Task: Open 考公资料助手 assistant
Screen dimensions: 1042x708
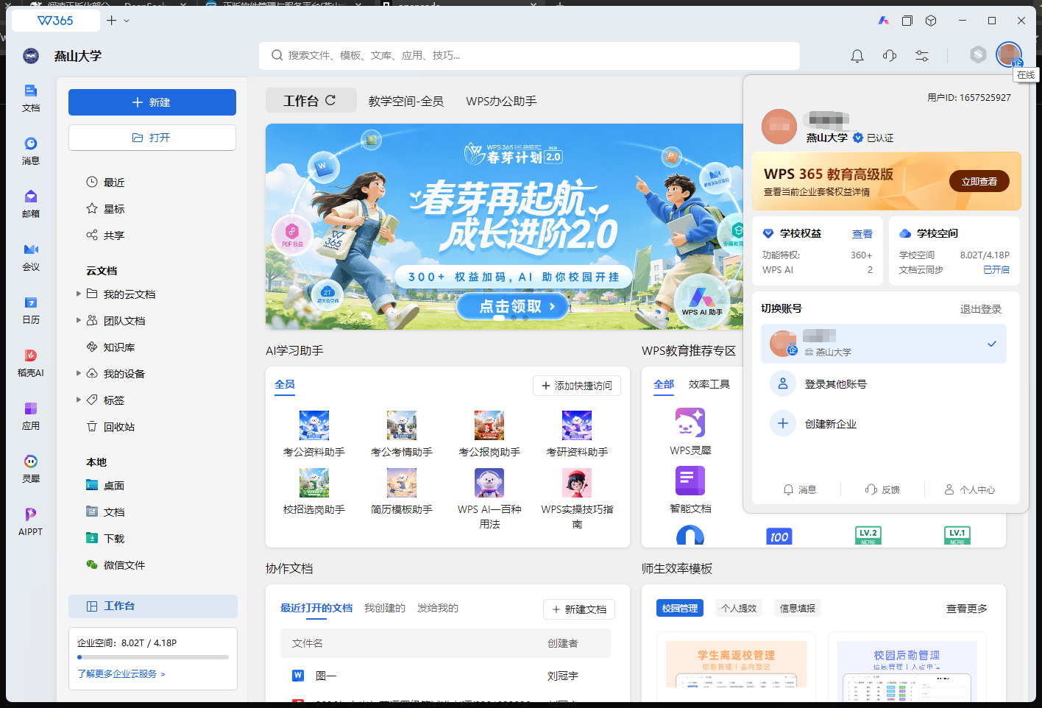Action: (x=314, y=434)
